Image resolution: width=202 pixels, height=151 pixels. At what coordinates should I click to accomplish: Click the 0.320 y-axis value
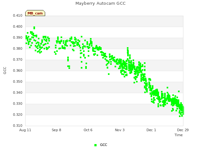click(18, 115)
